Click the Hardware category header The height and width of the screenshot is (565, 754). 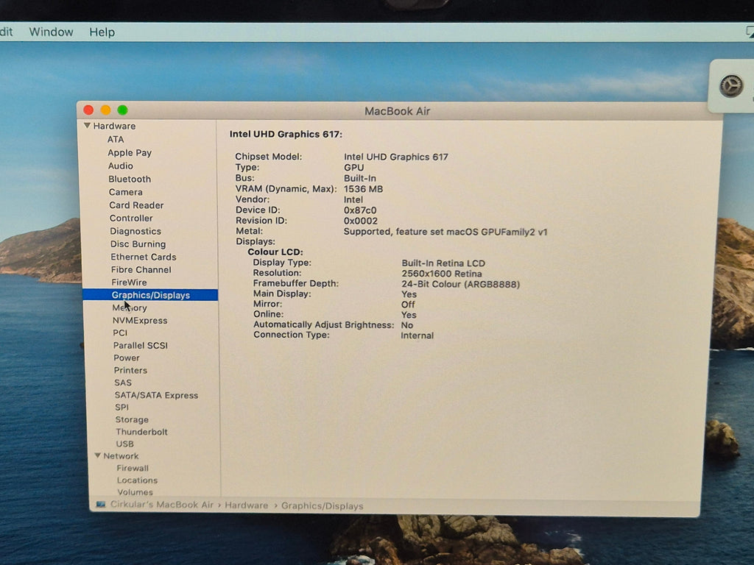click(114, 126)
